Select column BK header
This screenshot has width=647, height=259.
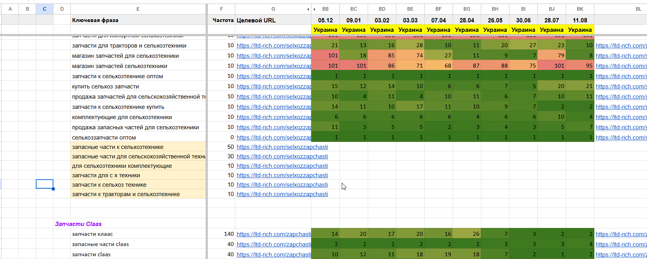coord(580,9)
